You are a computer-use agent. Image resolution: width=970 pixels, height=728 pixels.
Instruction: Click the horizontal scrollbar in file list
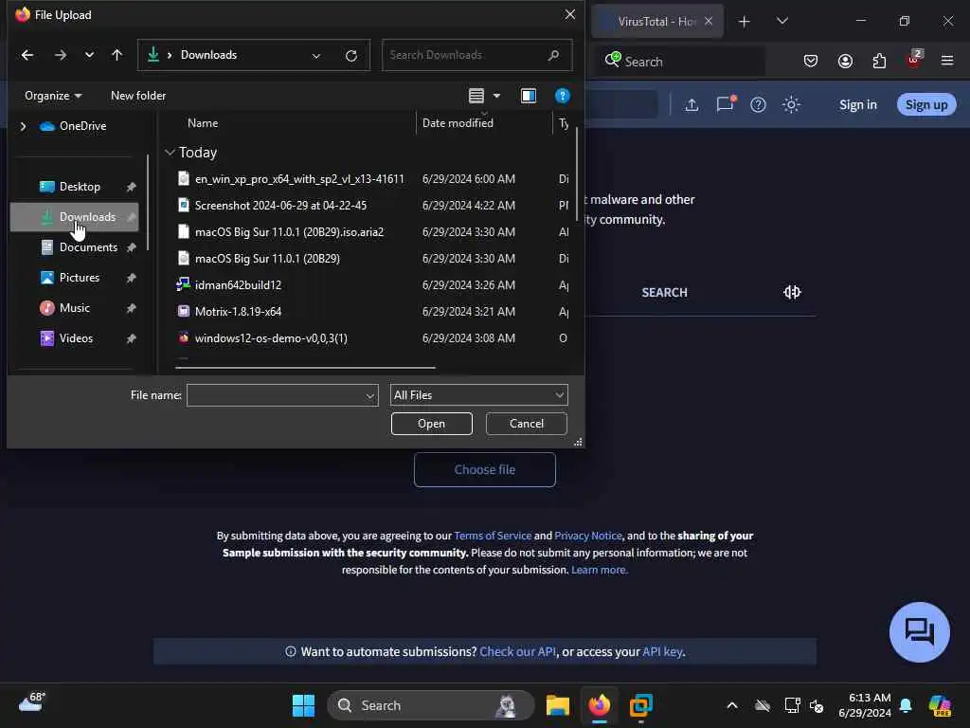(305, 368)
